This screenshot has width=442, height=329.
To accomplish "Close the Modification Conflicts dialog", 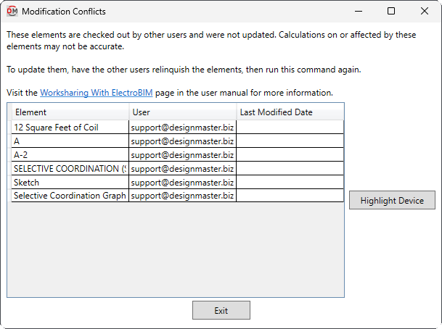I will pyautogui.click(x=425, y=12).
